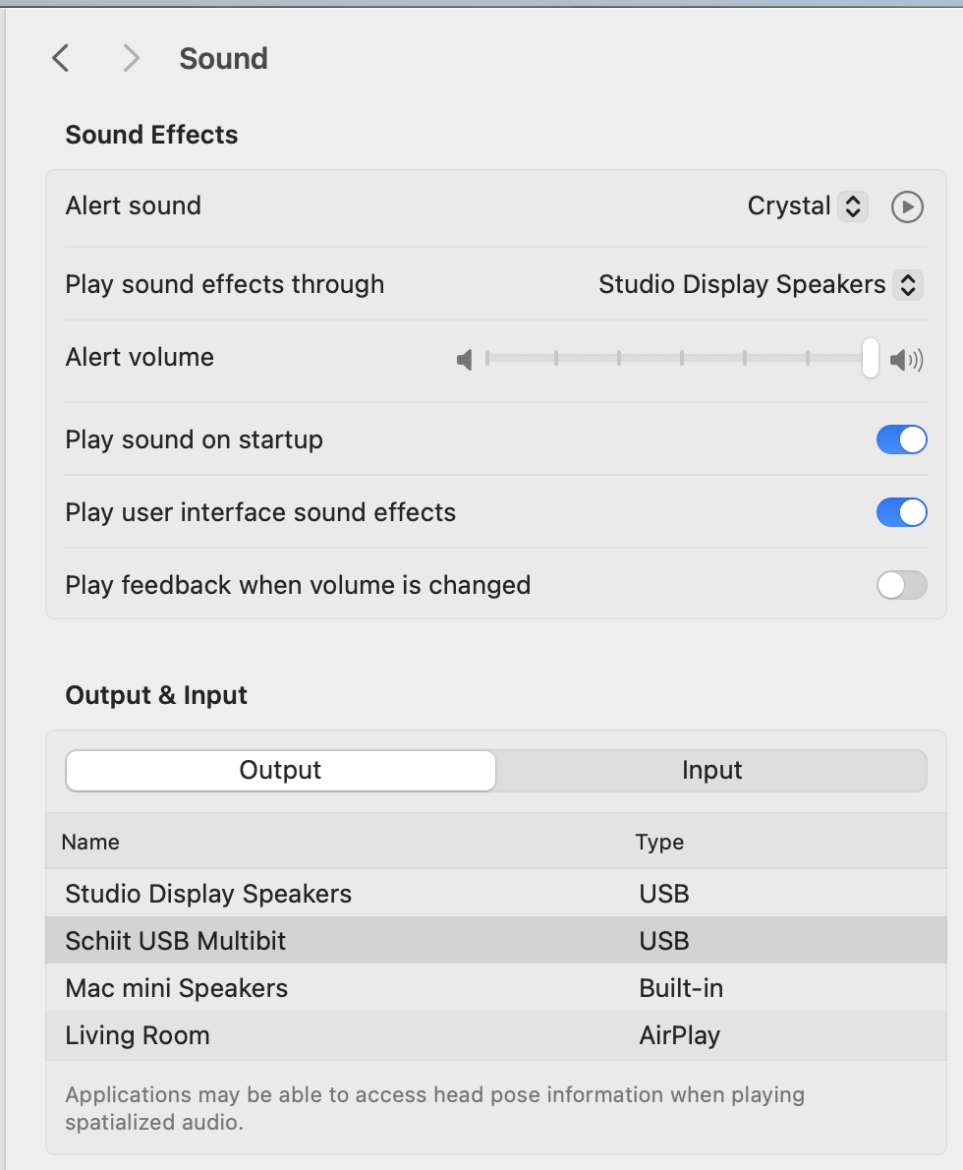Open Studio Display Speakers dropdown arrows
The width and height of the screenshot is (963, 1170).
908,285
